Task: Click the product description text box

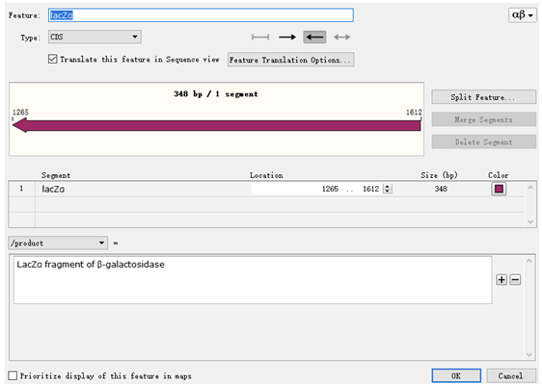Action: click(253, 280)
